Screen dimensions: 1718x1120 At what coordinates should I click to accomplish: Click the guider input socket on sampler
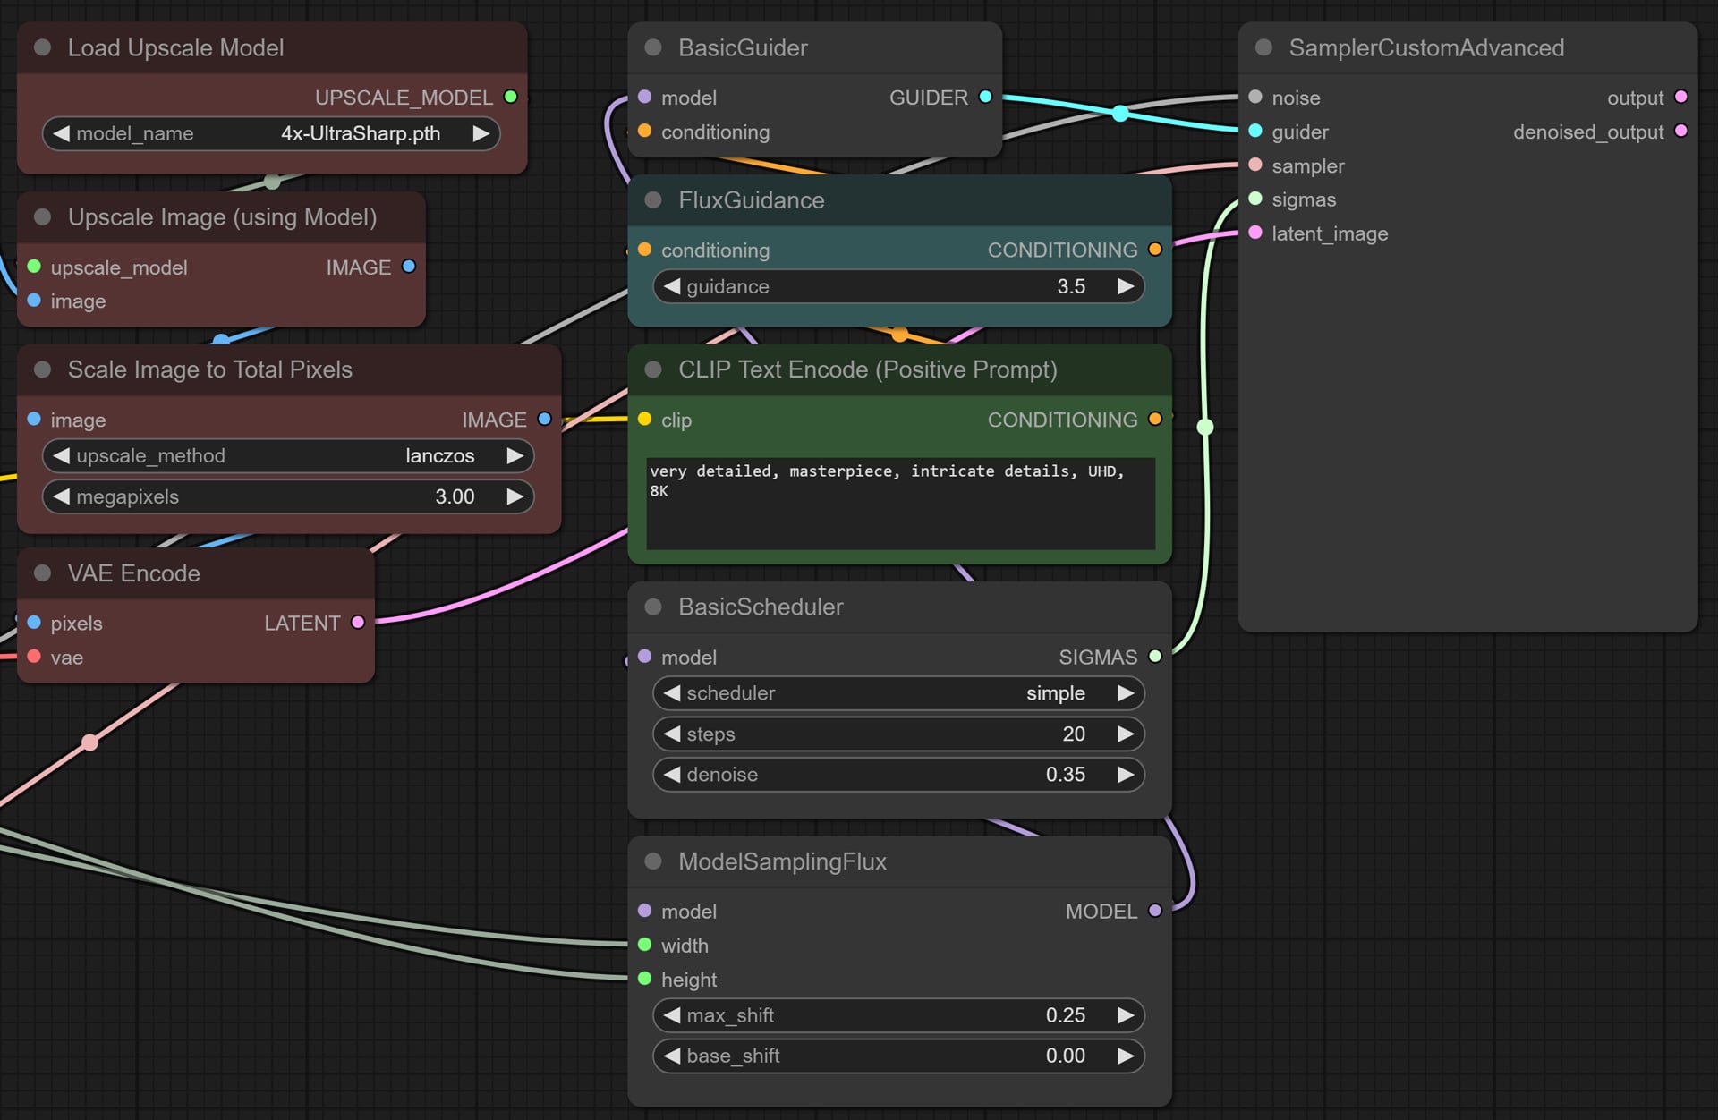(1255, 131)
